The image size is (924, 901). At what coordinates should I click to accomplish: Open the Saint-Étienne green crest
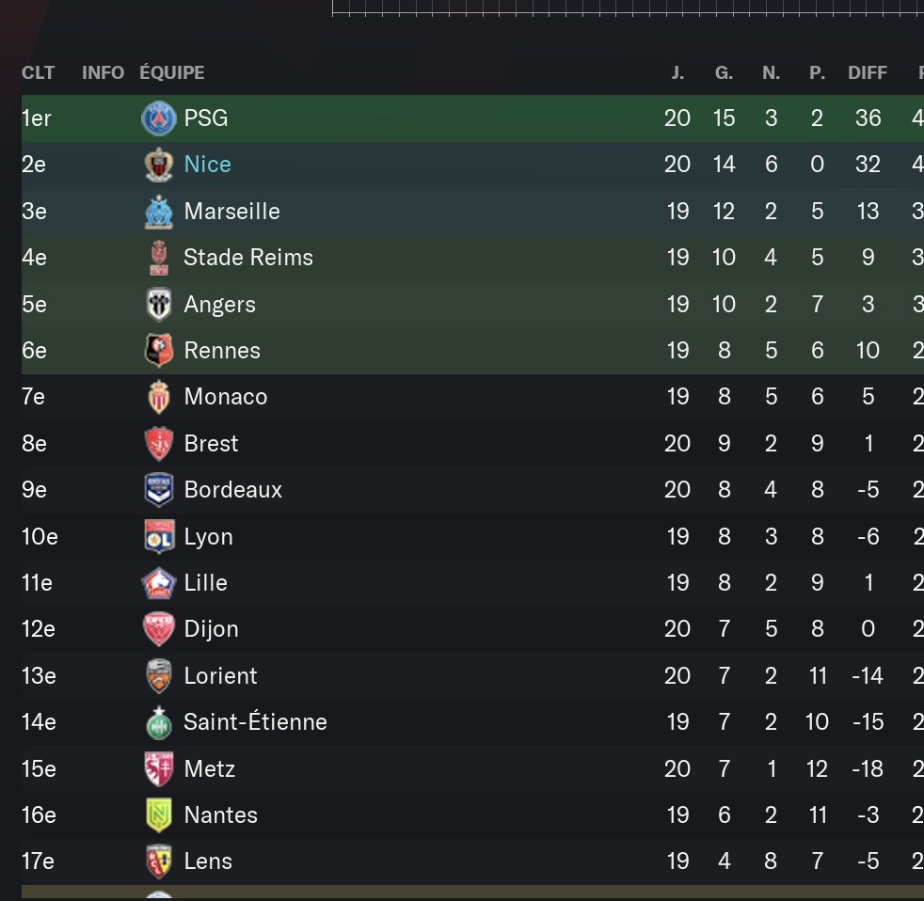158,722
